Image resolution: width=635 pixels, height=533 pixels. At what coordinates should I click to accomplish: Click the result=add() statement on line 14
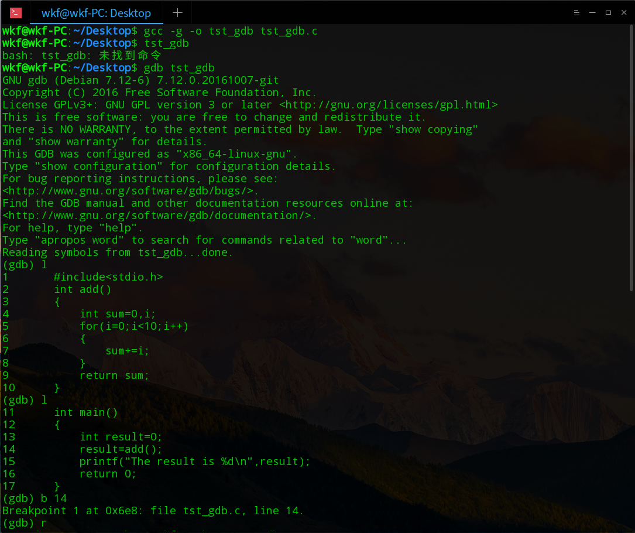120,449
